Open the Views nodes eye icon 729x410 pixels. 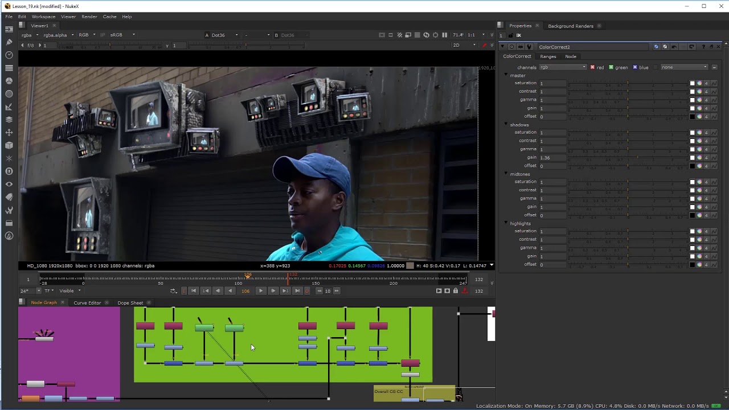pos(9,184)
